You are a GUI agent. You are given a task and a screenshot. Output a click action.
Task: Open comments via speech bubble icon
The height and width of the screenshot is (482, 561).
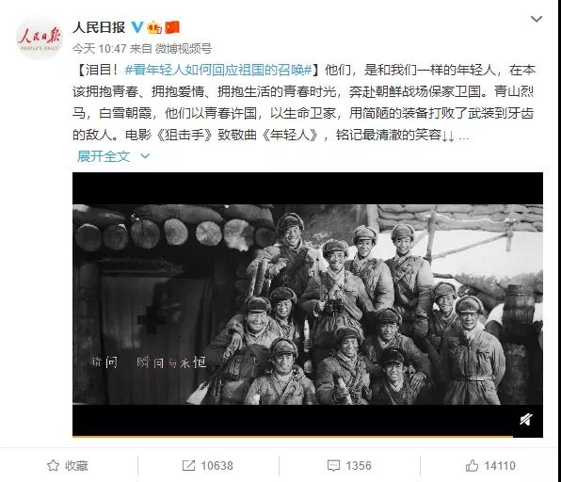tap(333, 466)
